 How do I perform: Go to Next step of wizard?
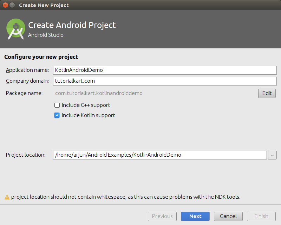195,216
